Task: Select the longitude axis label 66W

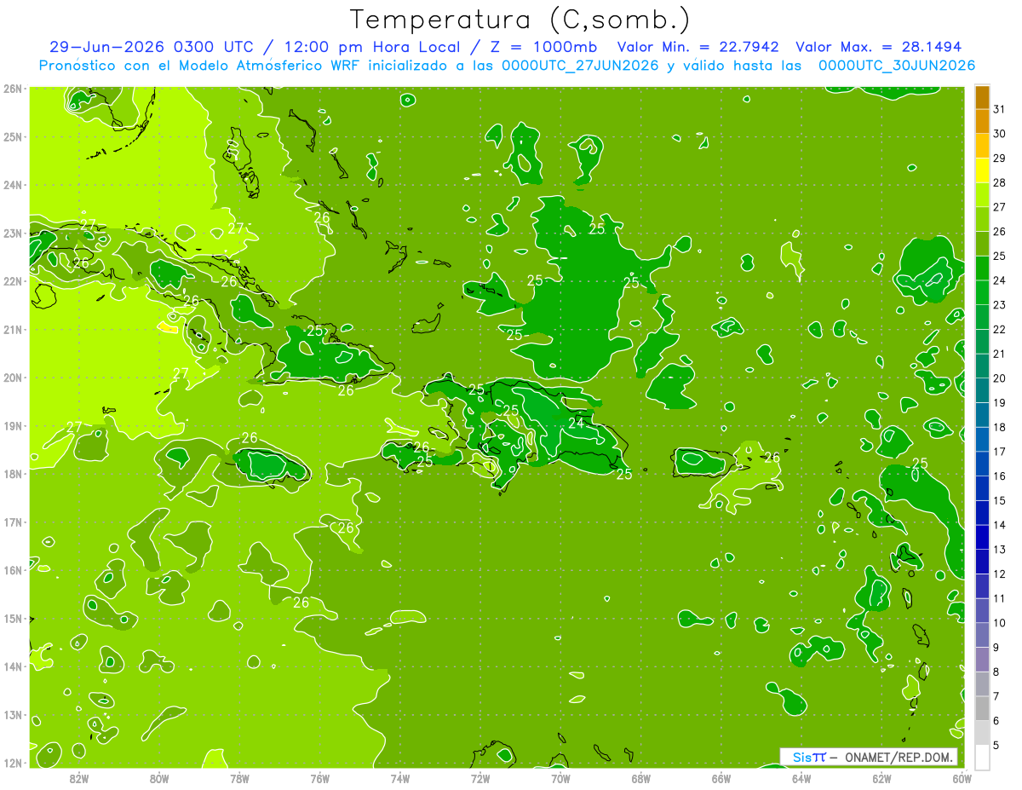Action: 721,778
